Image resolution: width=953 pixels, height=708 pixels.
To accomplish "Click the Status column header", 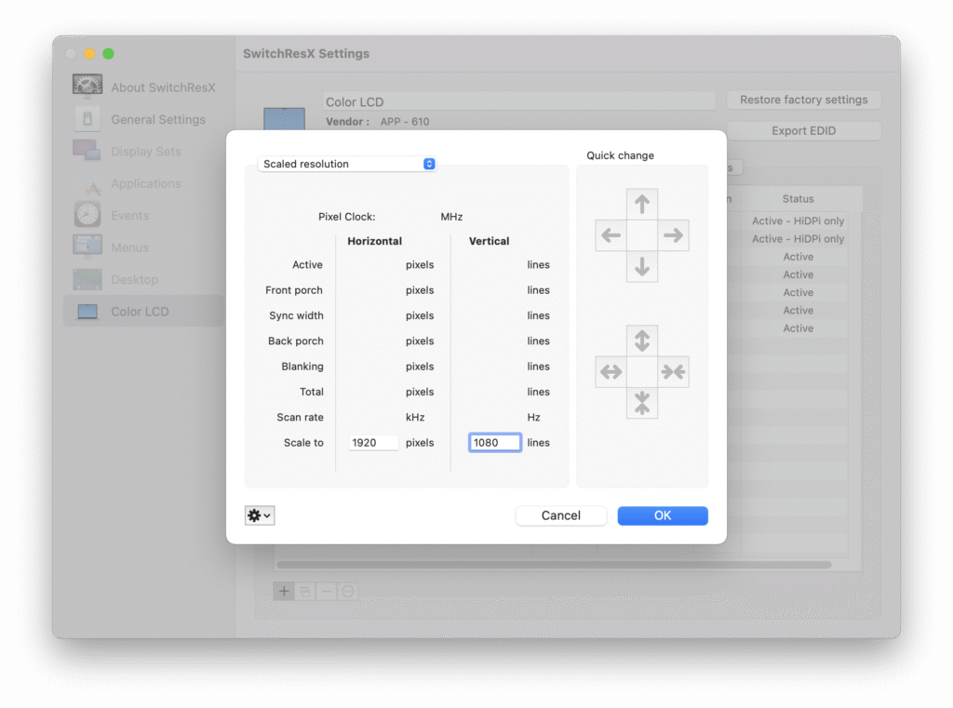I will (x=798, y=199).
